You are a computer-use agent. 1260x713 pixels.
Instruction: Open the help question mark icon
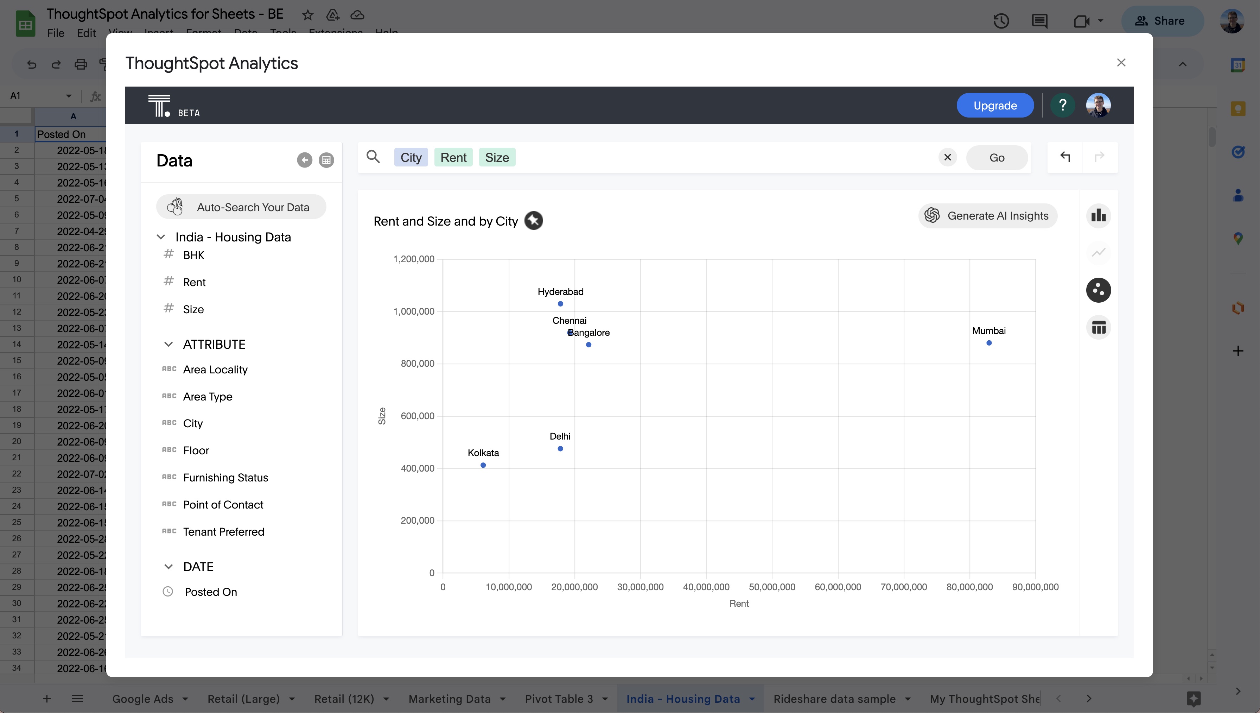click(x=1062, y=105)
